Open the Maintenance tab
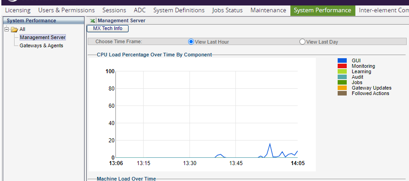Image resolution: width=409 pixels, height=181 pixels. click(269, 10)
